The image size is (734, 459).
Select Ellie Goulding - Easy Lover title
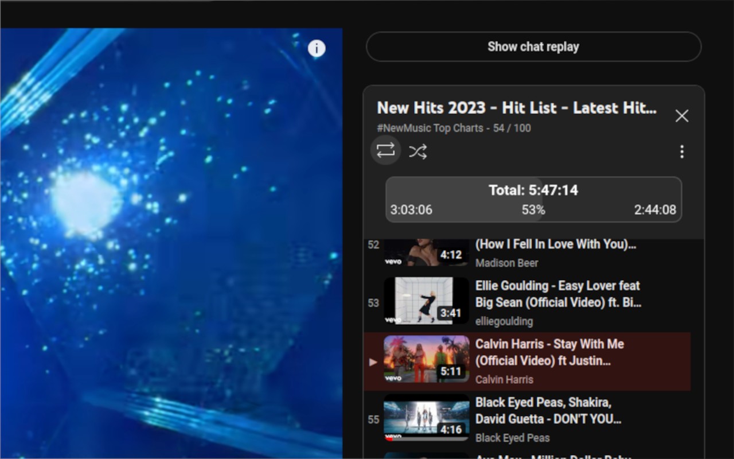pos(558,294)
